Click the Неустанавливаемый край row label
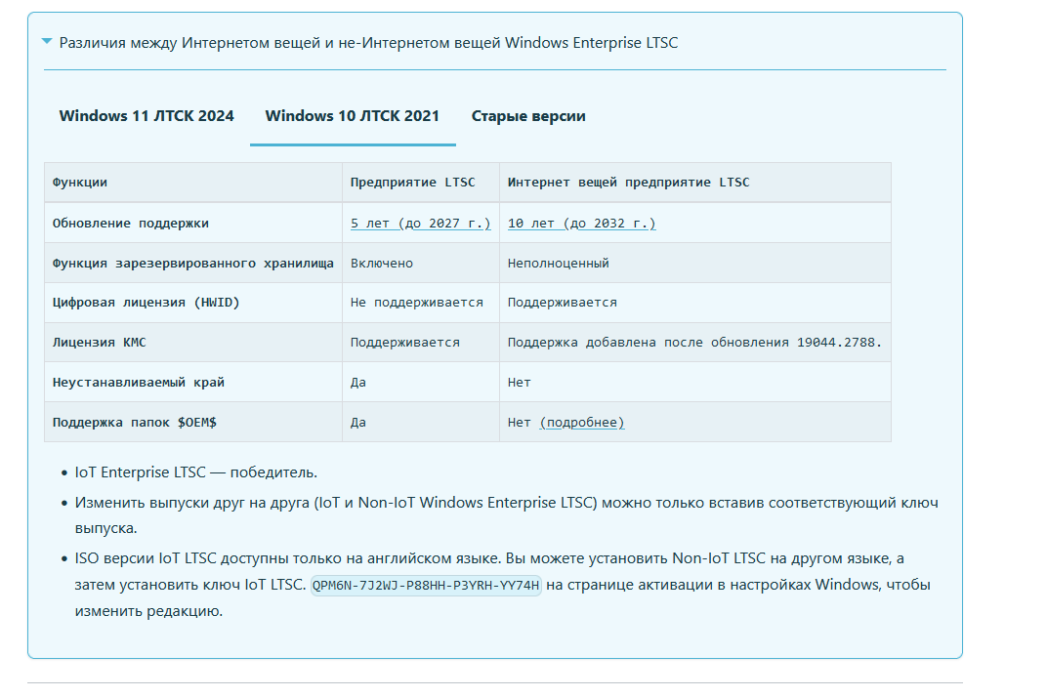The width and height of the screenshot is (1047, 697). click(139, 383)
